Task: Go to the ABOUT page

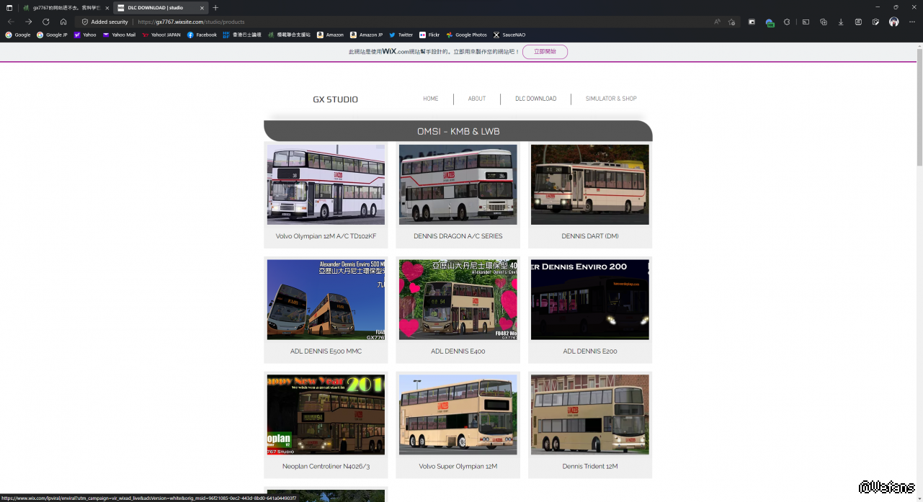Action: click(477, 99)
